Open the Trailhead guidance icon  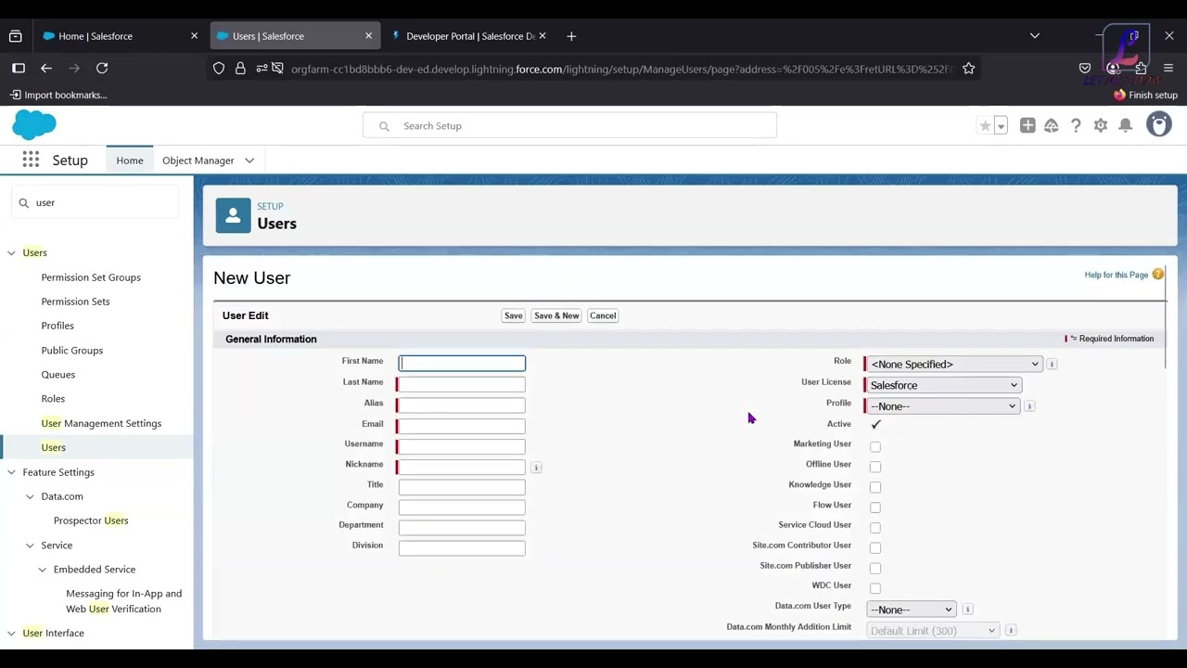[x=1052, y=125]
